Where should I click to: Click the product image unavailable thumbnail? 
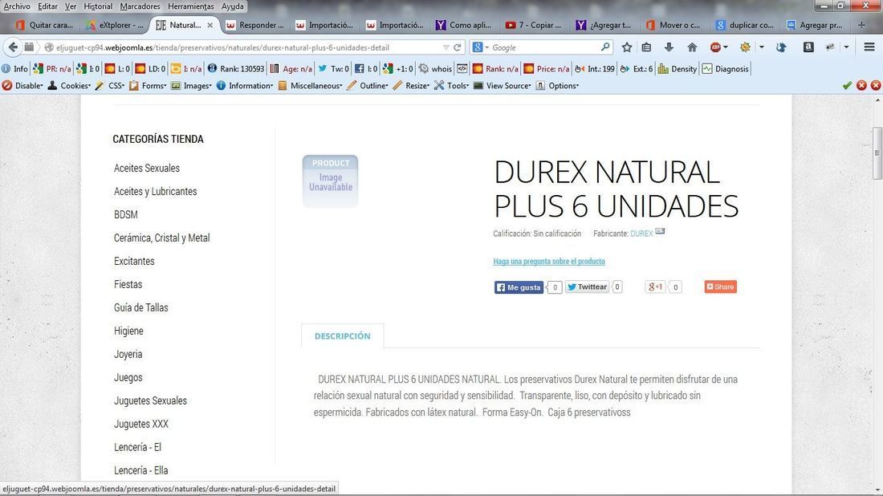pyautogui.click(x=331, y=181)
